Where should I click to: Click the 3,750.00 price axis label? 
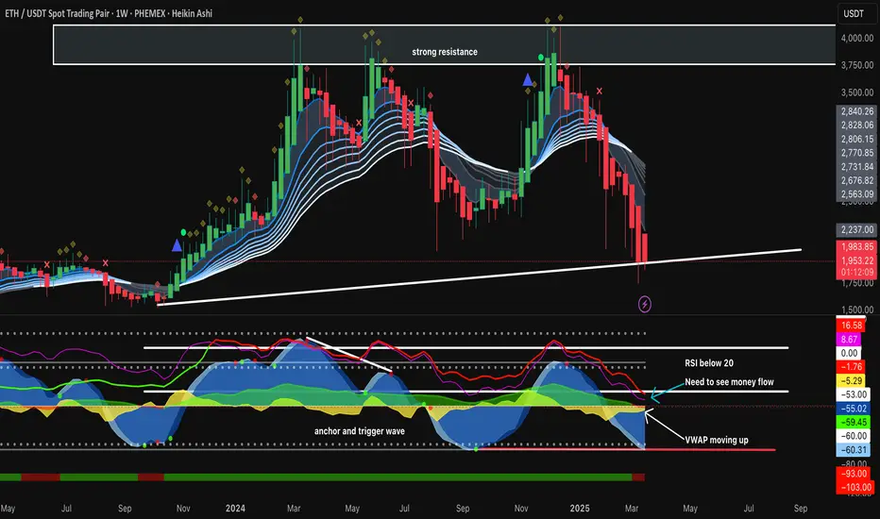coord(857,65)
